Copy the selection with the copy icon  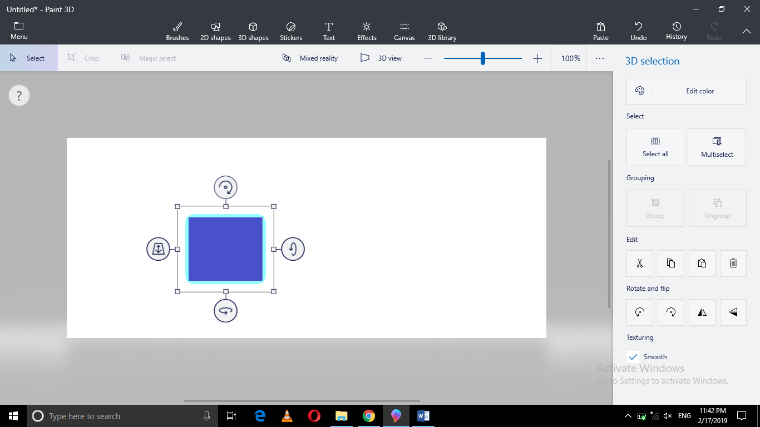pyautogui.click(x=670, y=263)
